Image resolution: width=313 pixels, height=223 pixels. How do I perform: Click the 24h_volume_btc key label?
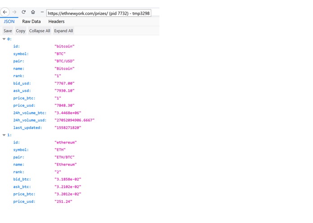click(30, 113)
